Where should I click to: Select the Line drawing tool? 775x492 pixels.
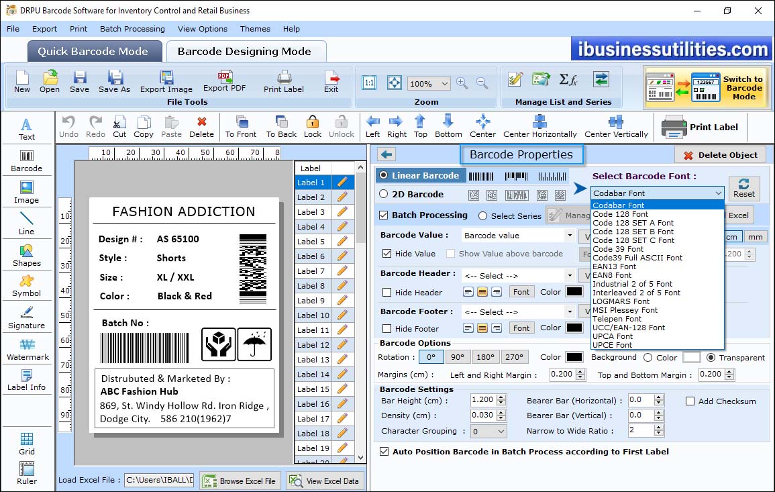tap(27, 224)
